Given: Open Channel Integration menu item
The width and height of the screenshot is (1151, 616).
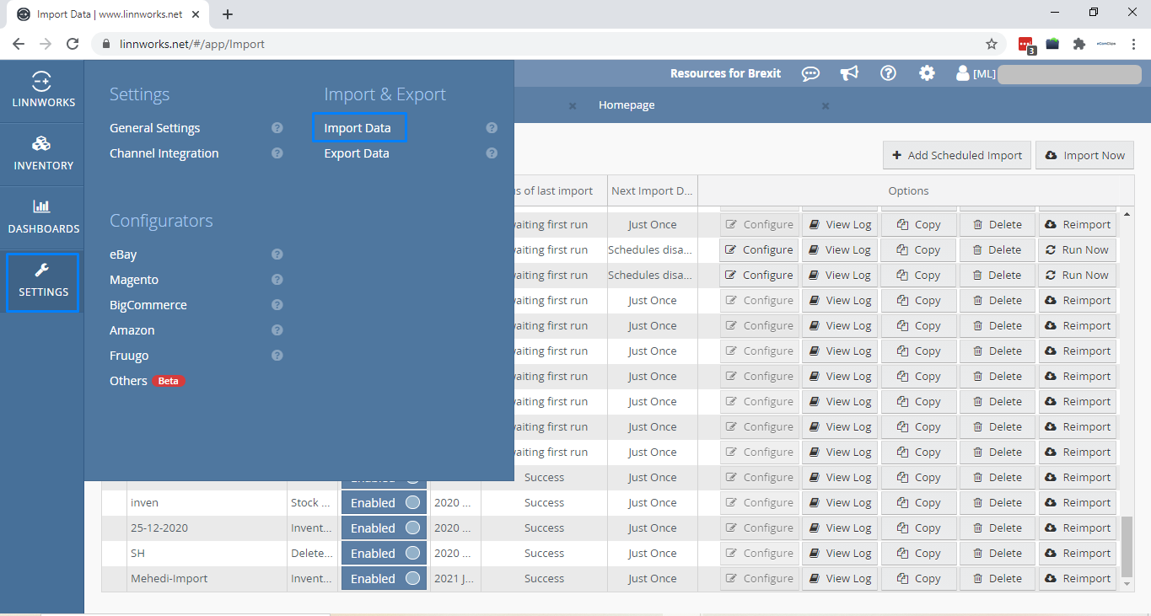Looking at the screenshot, I should point(164,153).
